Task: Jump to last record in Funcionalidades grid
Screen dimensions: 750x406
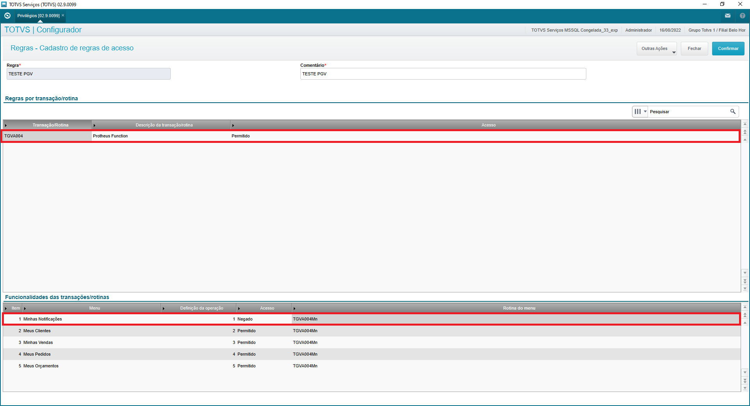Action: point(745,388)
